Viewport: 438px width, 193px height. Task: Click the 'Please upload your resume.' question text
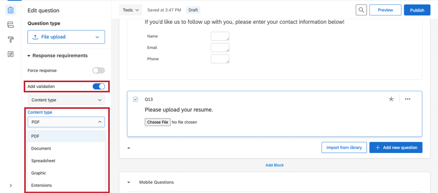point(179,110)
